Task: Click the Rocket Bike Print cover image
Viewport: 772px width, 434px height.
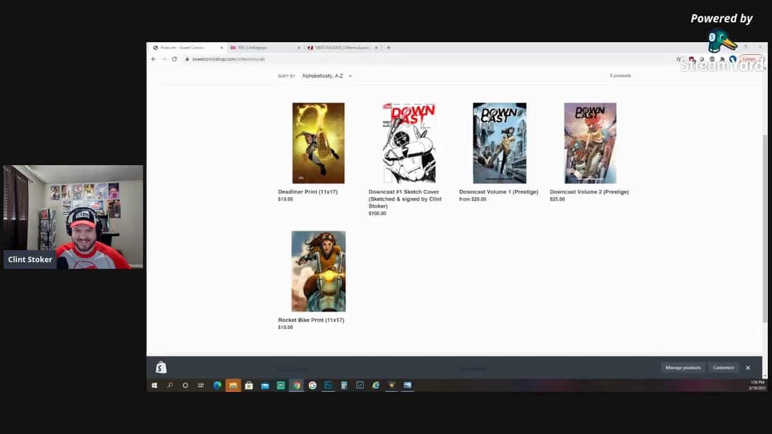Action: click(318, 271)
